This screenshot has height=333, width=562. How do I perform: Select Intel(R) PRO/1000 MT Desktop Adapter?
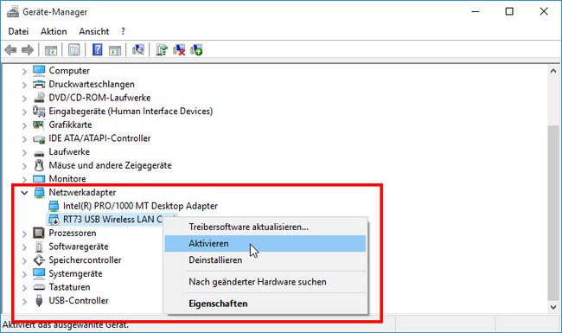[x=140, y=206]
